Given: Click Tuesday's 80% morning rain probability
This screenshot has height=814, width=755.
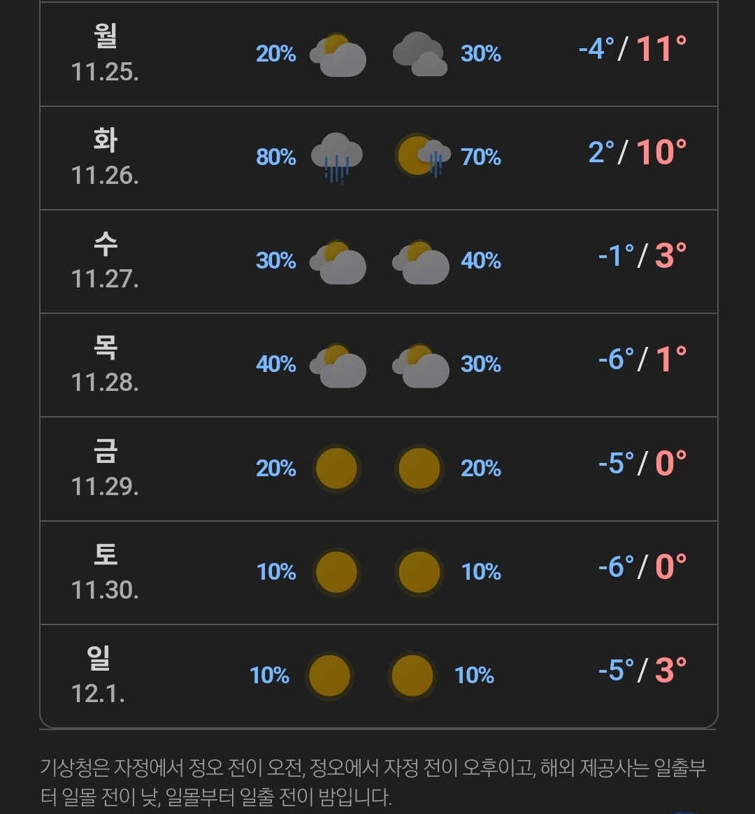Looking at the screenshot, I should click(x=276, y=157).
